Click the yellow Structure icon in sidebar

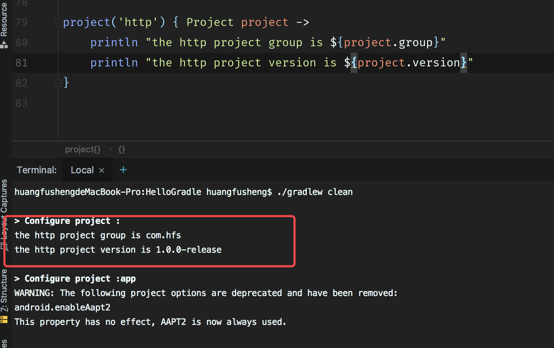click(4, 319)
